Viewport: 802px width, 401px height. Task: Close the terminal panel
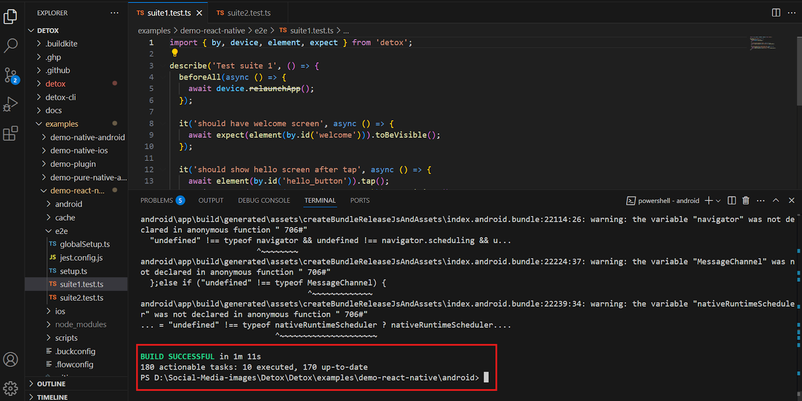pyautogui.click(x=791, y=200)
